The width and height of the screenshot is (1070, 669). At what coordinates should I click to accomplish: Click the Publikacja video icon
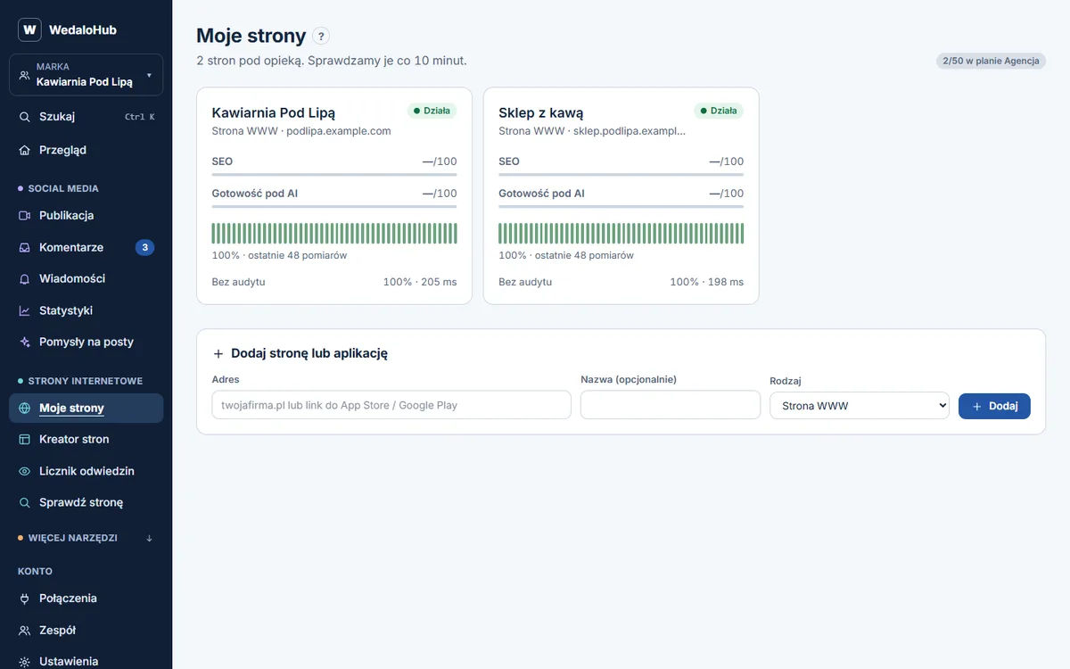tap(25, 216)
